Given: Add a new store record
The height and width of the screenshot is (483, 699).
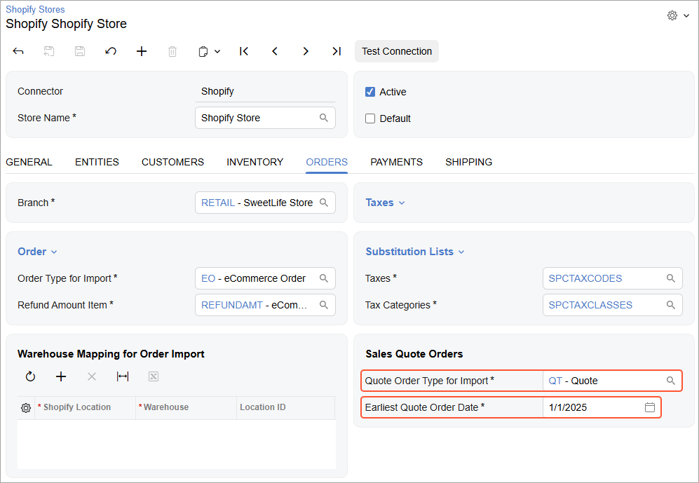Looking at the screenshot, I should [x=142, y=51].
